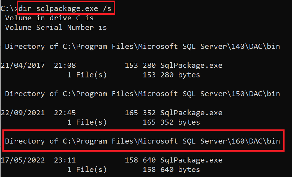Click the highlighted 160\DAC\bin directory line
The width and height of the screenshot is (292, 177).
tap(142, 141)
